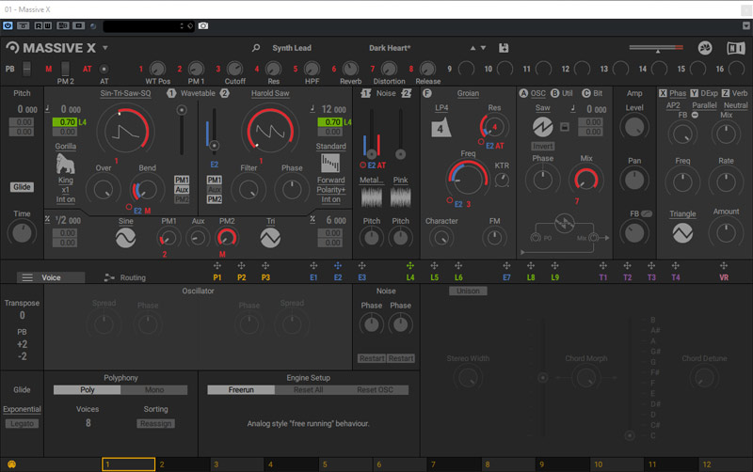Toggle the Glide button under Pitch
Viewport: 753px width, 472px height.
click(22, 187)
